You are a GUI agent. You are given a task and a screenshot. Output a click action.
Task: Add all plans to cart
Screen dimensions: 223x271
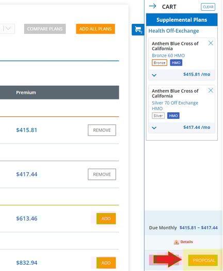(x=95, y=29)
